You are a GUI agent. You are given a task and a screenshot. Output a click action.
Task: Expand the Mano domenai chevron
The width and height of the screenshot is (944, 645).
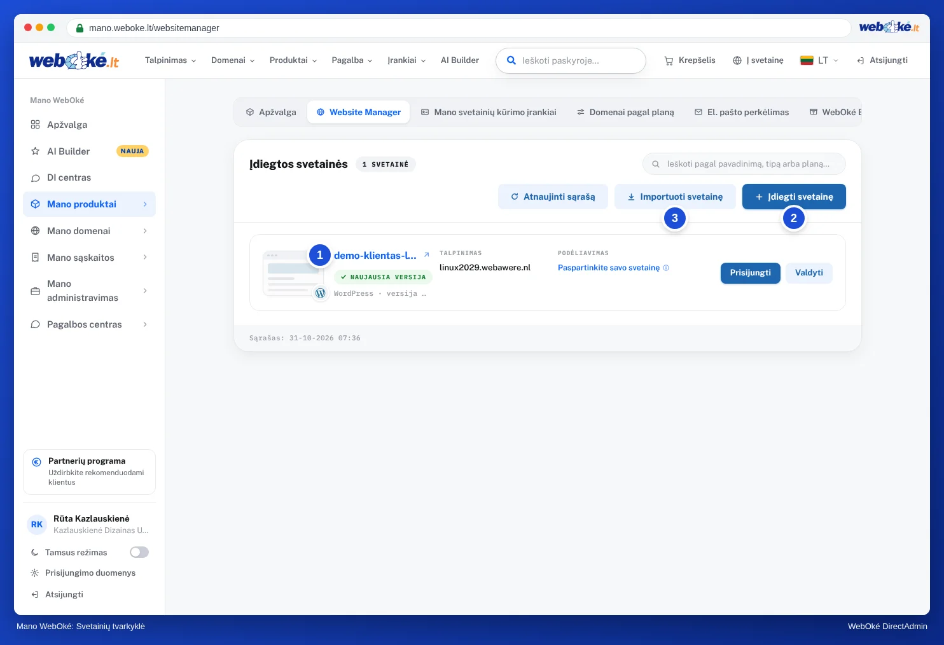point(145,231)
